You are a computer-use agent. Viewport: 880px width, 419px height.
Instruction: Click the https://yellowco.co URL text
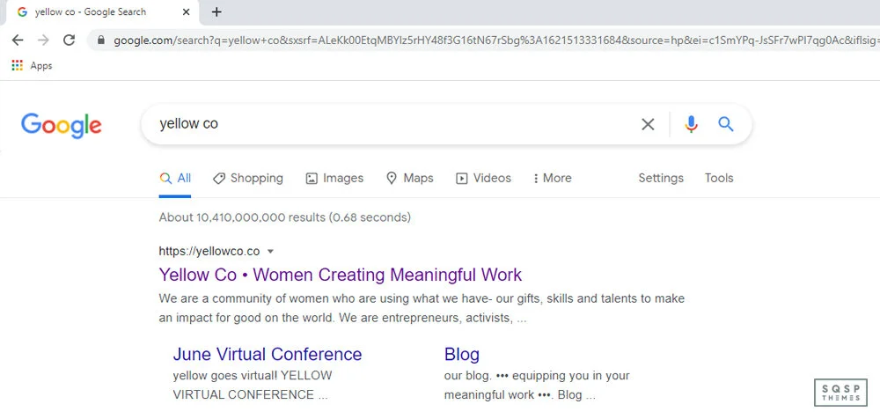[209, 251]
